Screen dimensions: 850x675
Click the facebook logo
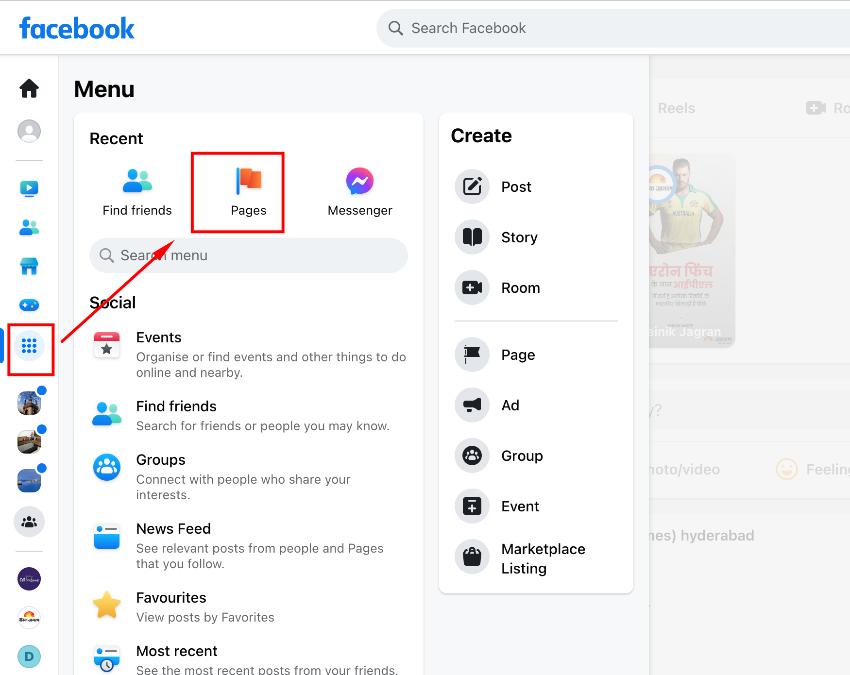(x=77, y=28)
